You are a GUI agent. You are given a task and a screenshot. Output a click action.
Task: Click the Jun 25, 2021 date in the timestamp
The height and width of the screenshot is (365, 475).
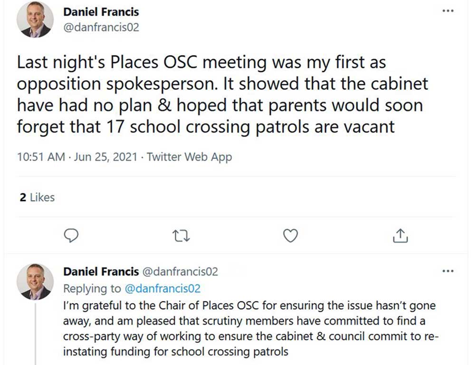[x=106, y=157]
